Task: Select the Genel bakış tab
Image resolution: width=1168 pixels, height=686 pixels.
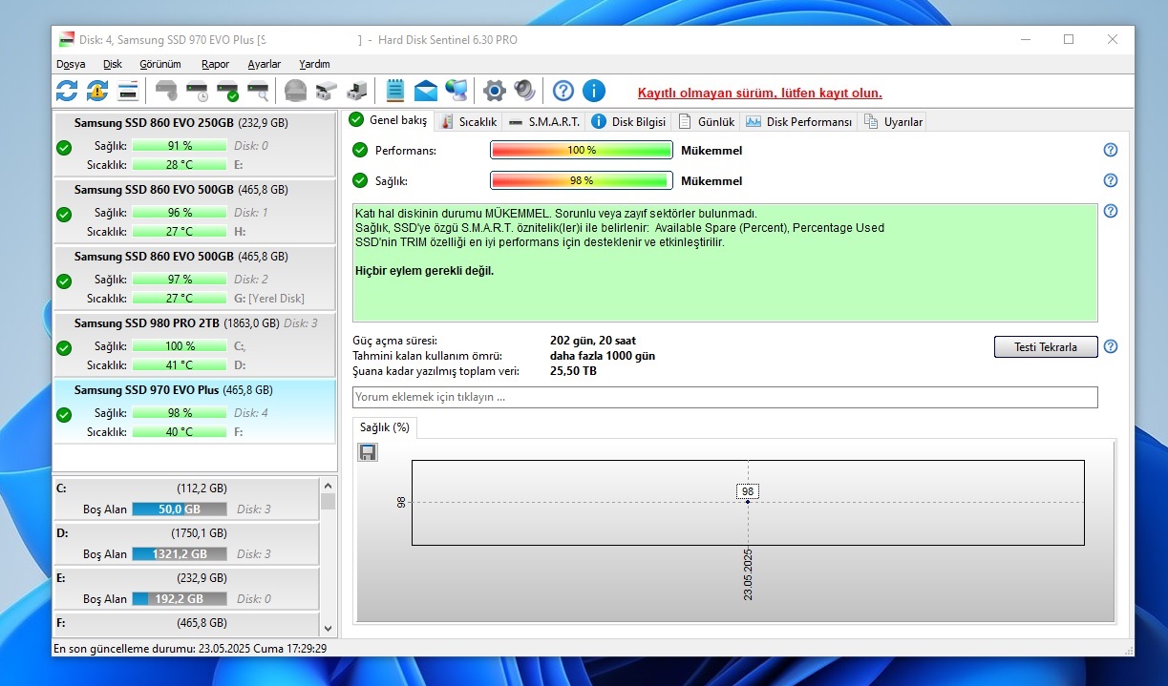Action: 389,120
